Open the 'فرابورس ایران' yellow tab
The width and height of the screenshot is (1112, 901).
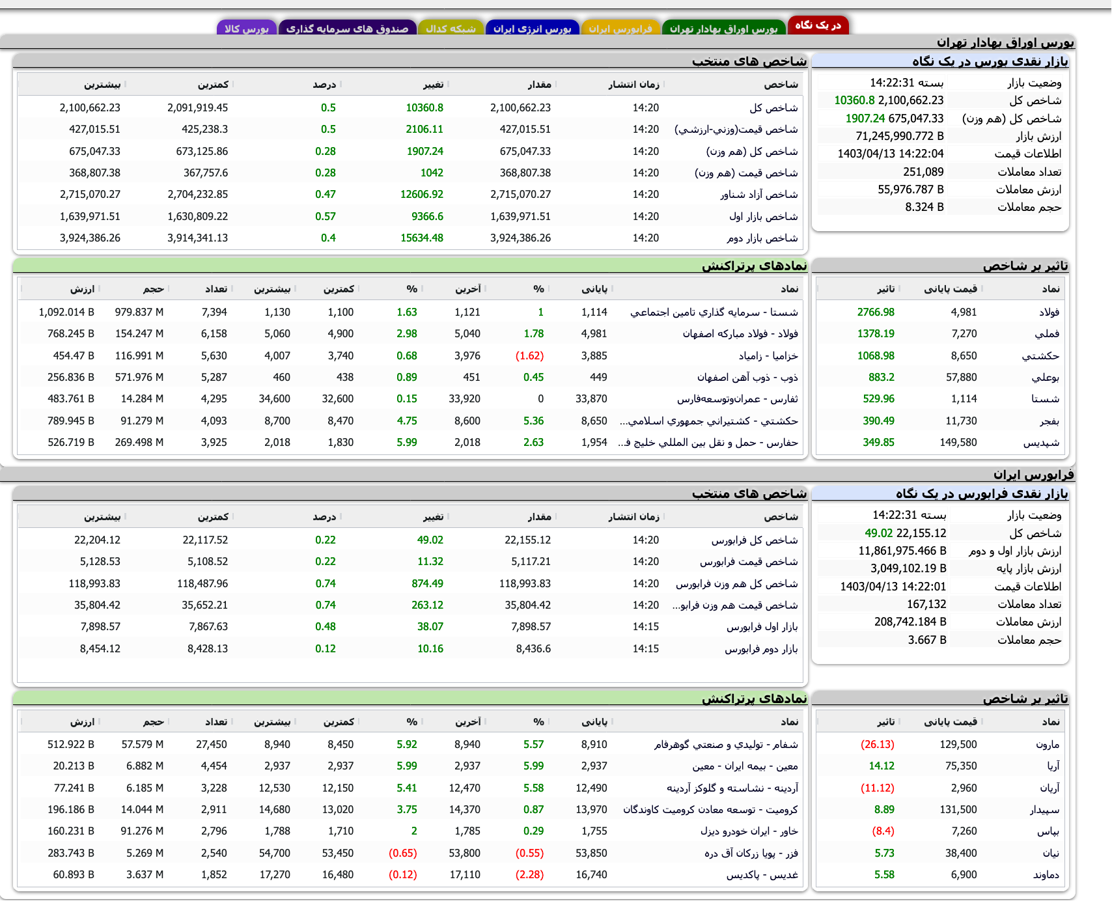coord(620,29)
